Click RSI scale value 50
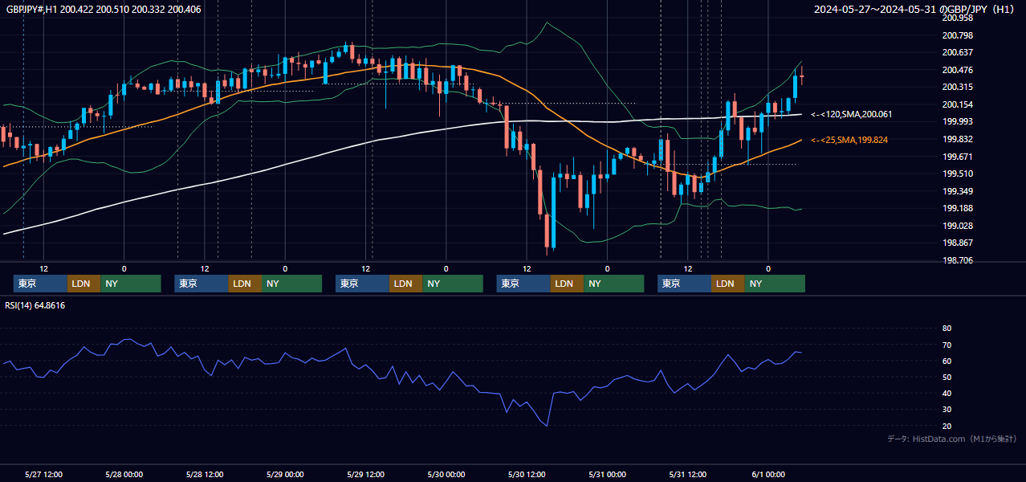The width and height of the screenshot is (1026, 482). [947, 377]
